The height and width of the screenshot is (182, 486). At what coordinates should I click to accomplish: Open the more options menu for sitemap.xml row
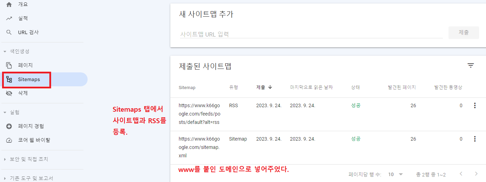pyautogui.click(x=475, y=139)
